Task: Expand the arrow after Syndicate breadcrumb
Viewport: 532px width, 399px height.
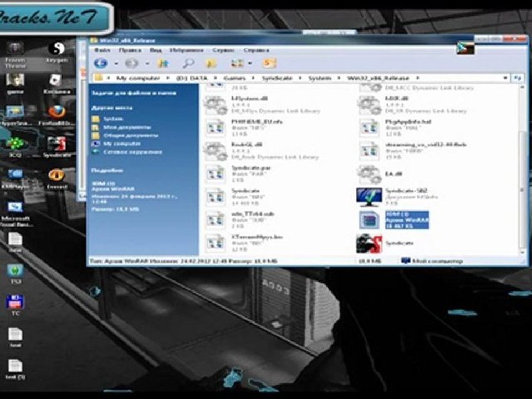Action: click(x=300, y=78)
